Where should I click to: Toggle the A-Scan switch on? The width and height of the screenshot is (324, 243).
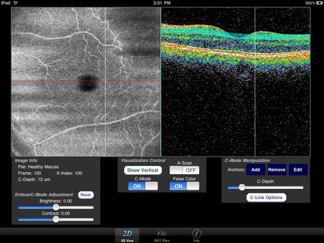pyautogui.click(x=184, y=170)
